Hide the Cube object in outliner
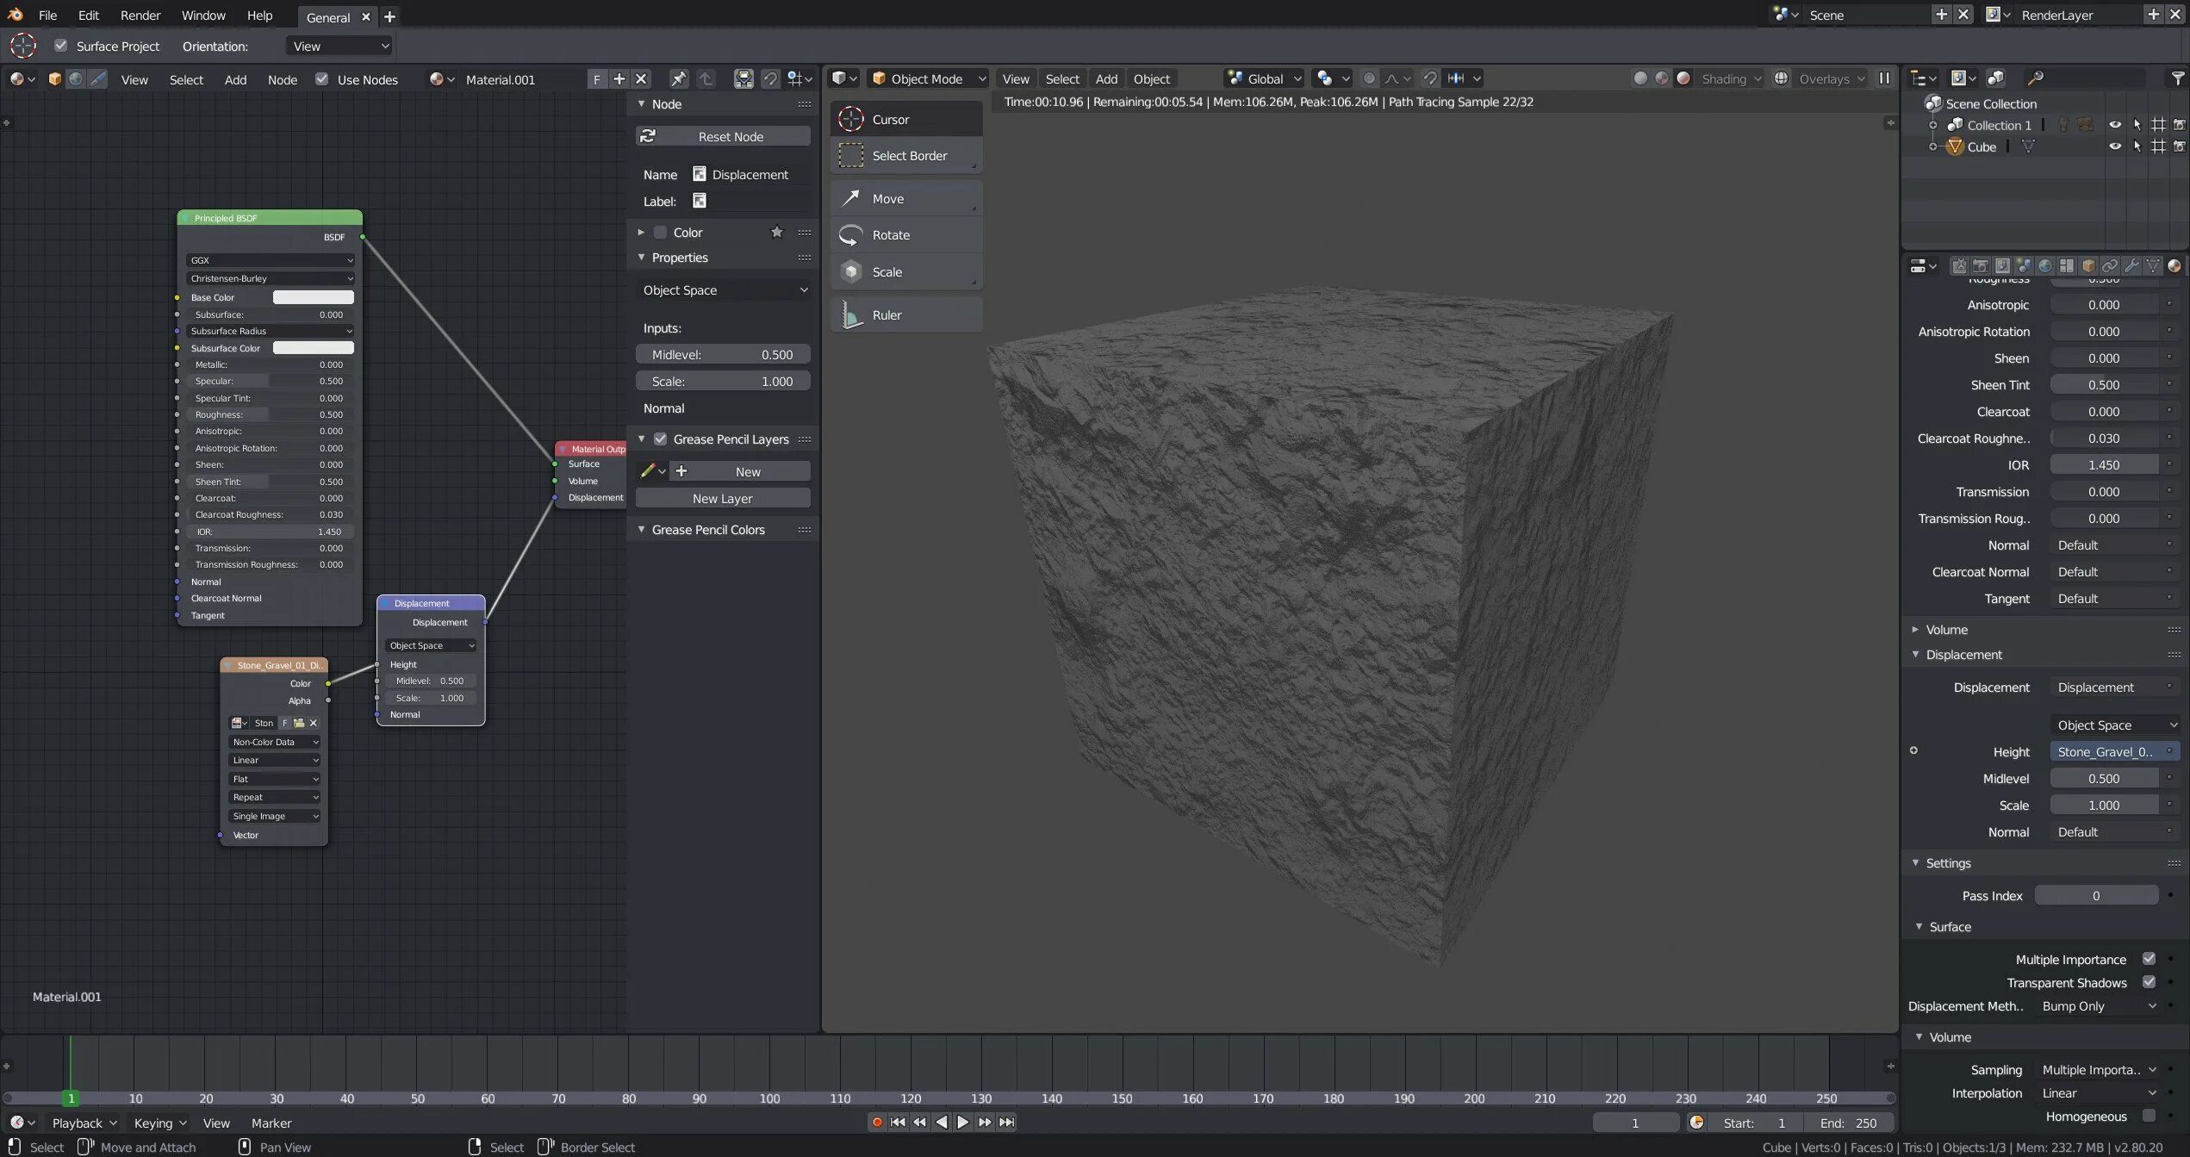Screen dimensions: 2190x1157 click(x=2114, y=146)
